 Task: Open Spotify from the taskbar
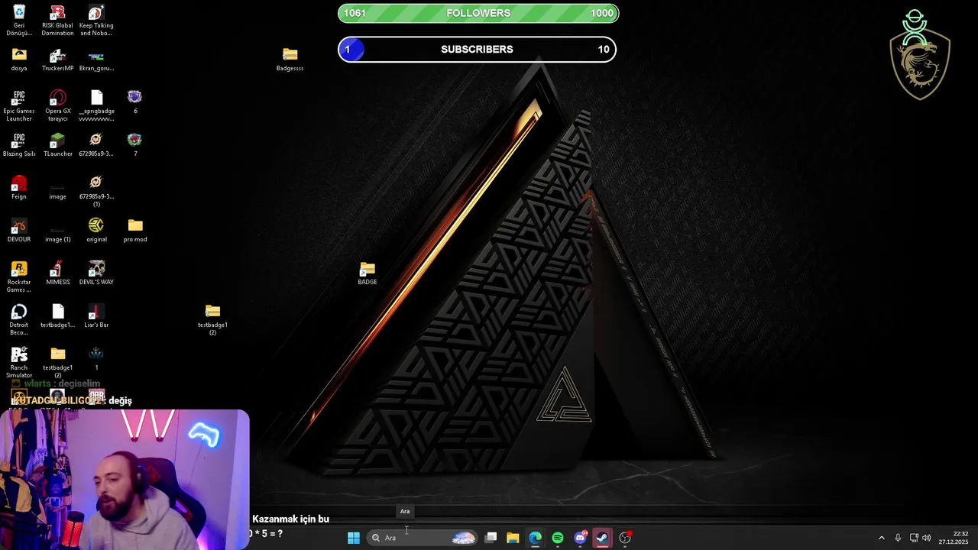(x=558, y=538)
